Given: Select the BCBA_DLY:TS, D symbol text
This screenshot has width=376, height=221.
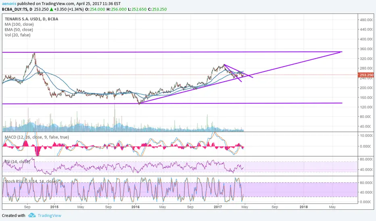Looking at the screenshot, I should (17, 9).
